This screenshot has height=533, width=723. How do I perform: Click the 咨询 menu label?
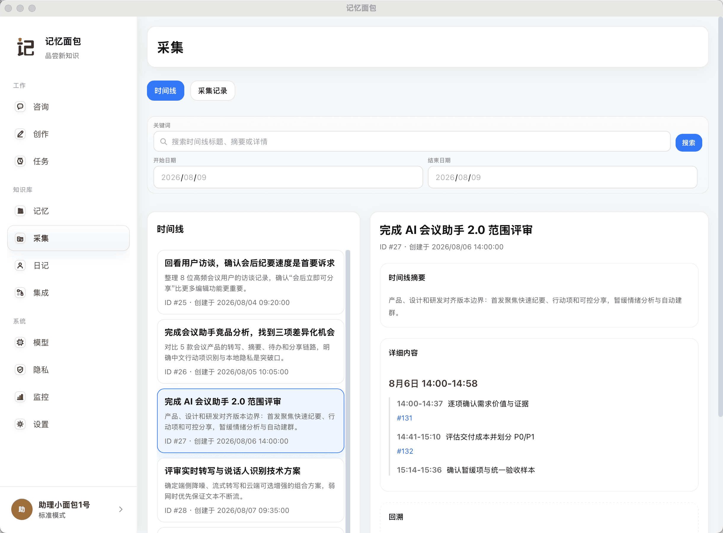[41, 107]
